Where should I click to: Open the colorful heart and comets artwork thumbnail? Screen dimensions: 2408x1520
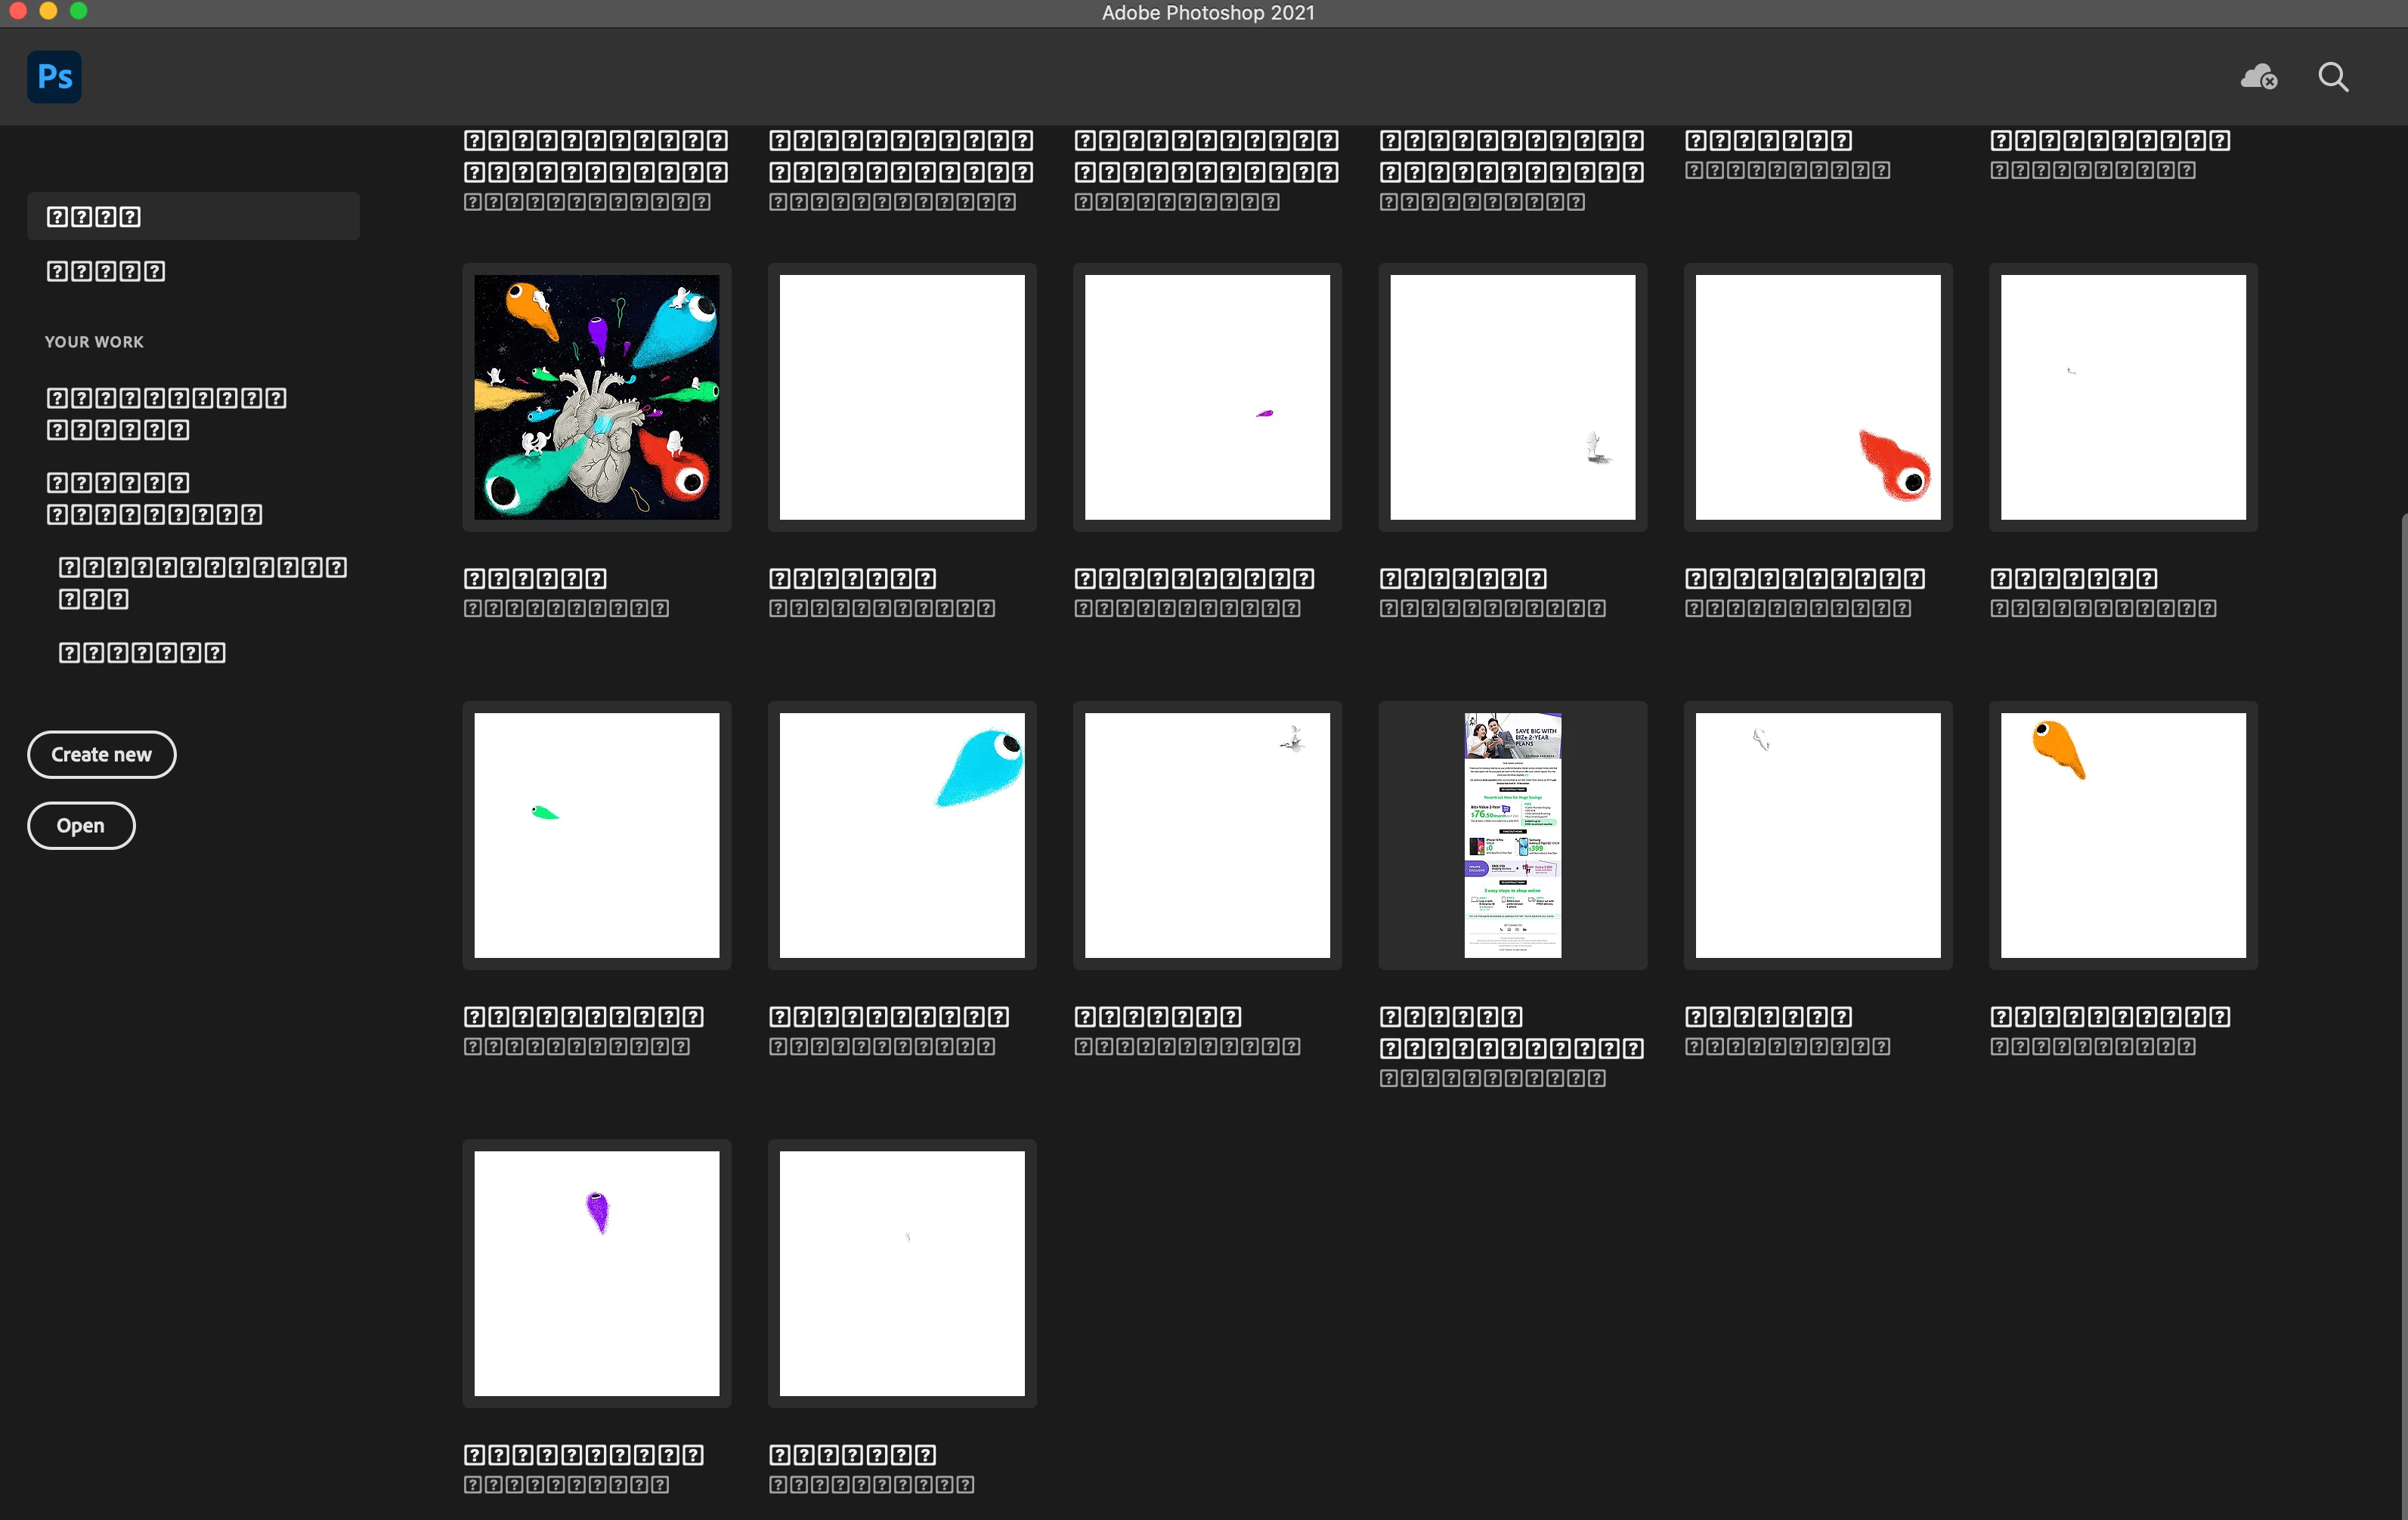pyautogui.click(x=596, y=397)
